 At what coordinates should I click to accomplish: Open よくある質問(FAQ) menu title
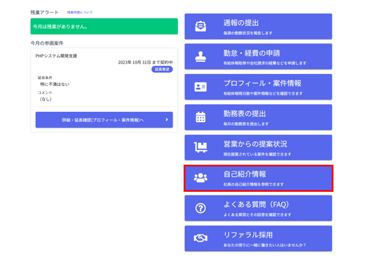(256, 205)
